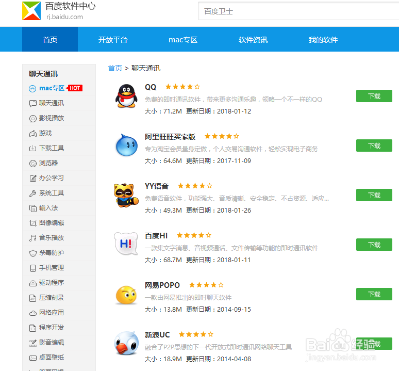The width and height of the screenshot is (399, 371).
Task: Click the QQ penguin app icon
Action: pyautogui.click(x=126, y=96)
